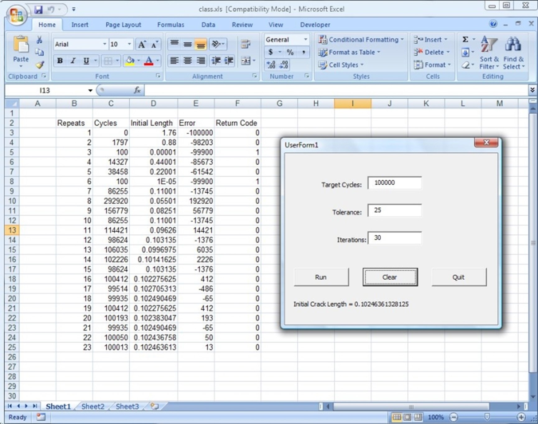Toggle Bold formatting
Image resolution: width=538 pixels, height=424 pixels.
click(60, 61)
